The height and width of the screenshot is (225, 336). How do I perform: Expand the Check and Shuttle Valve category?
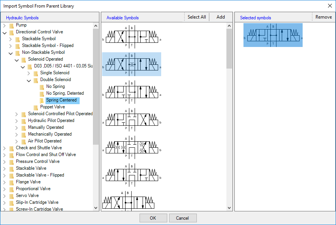(5, 148)
